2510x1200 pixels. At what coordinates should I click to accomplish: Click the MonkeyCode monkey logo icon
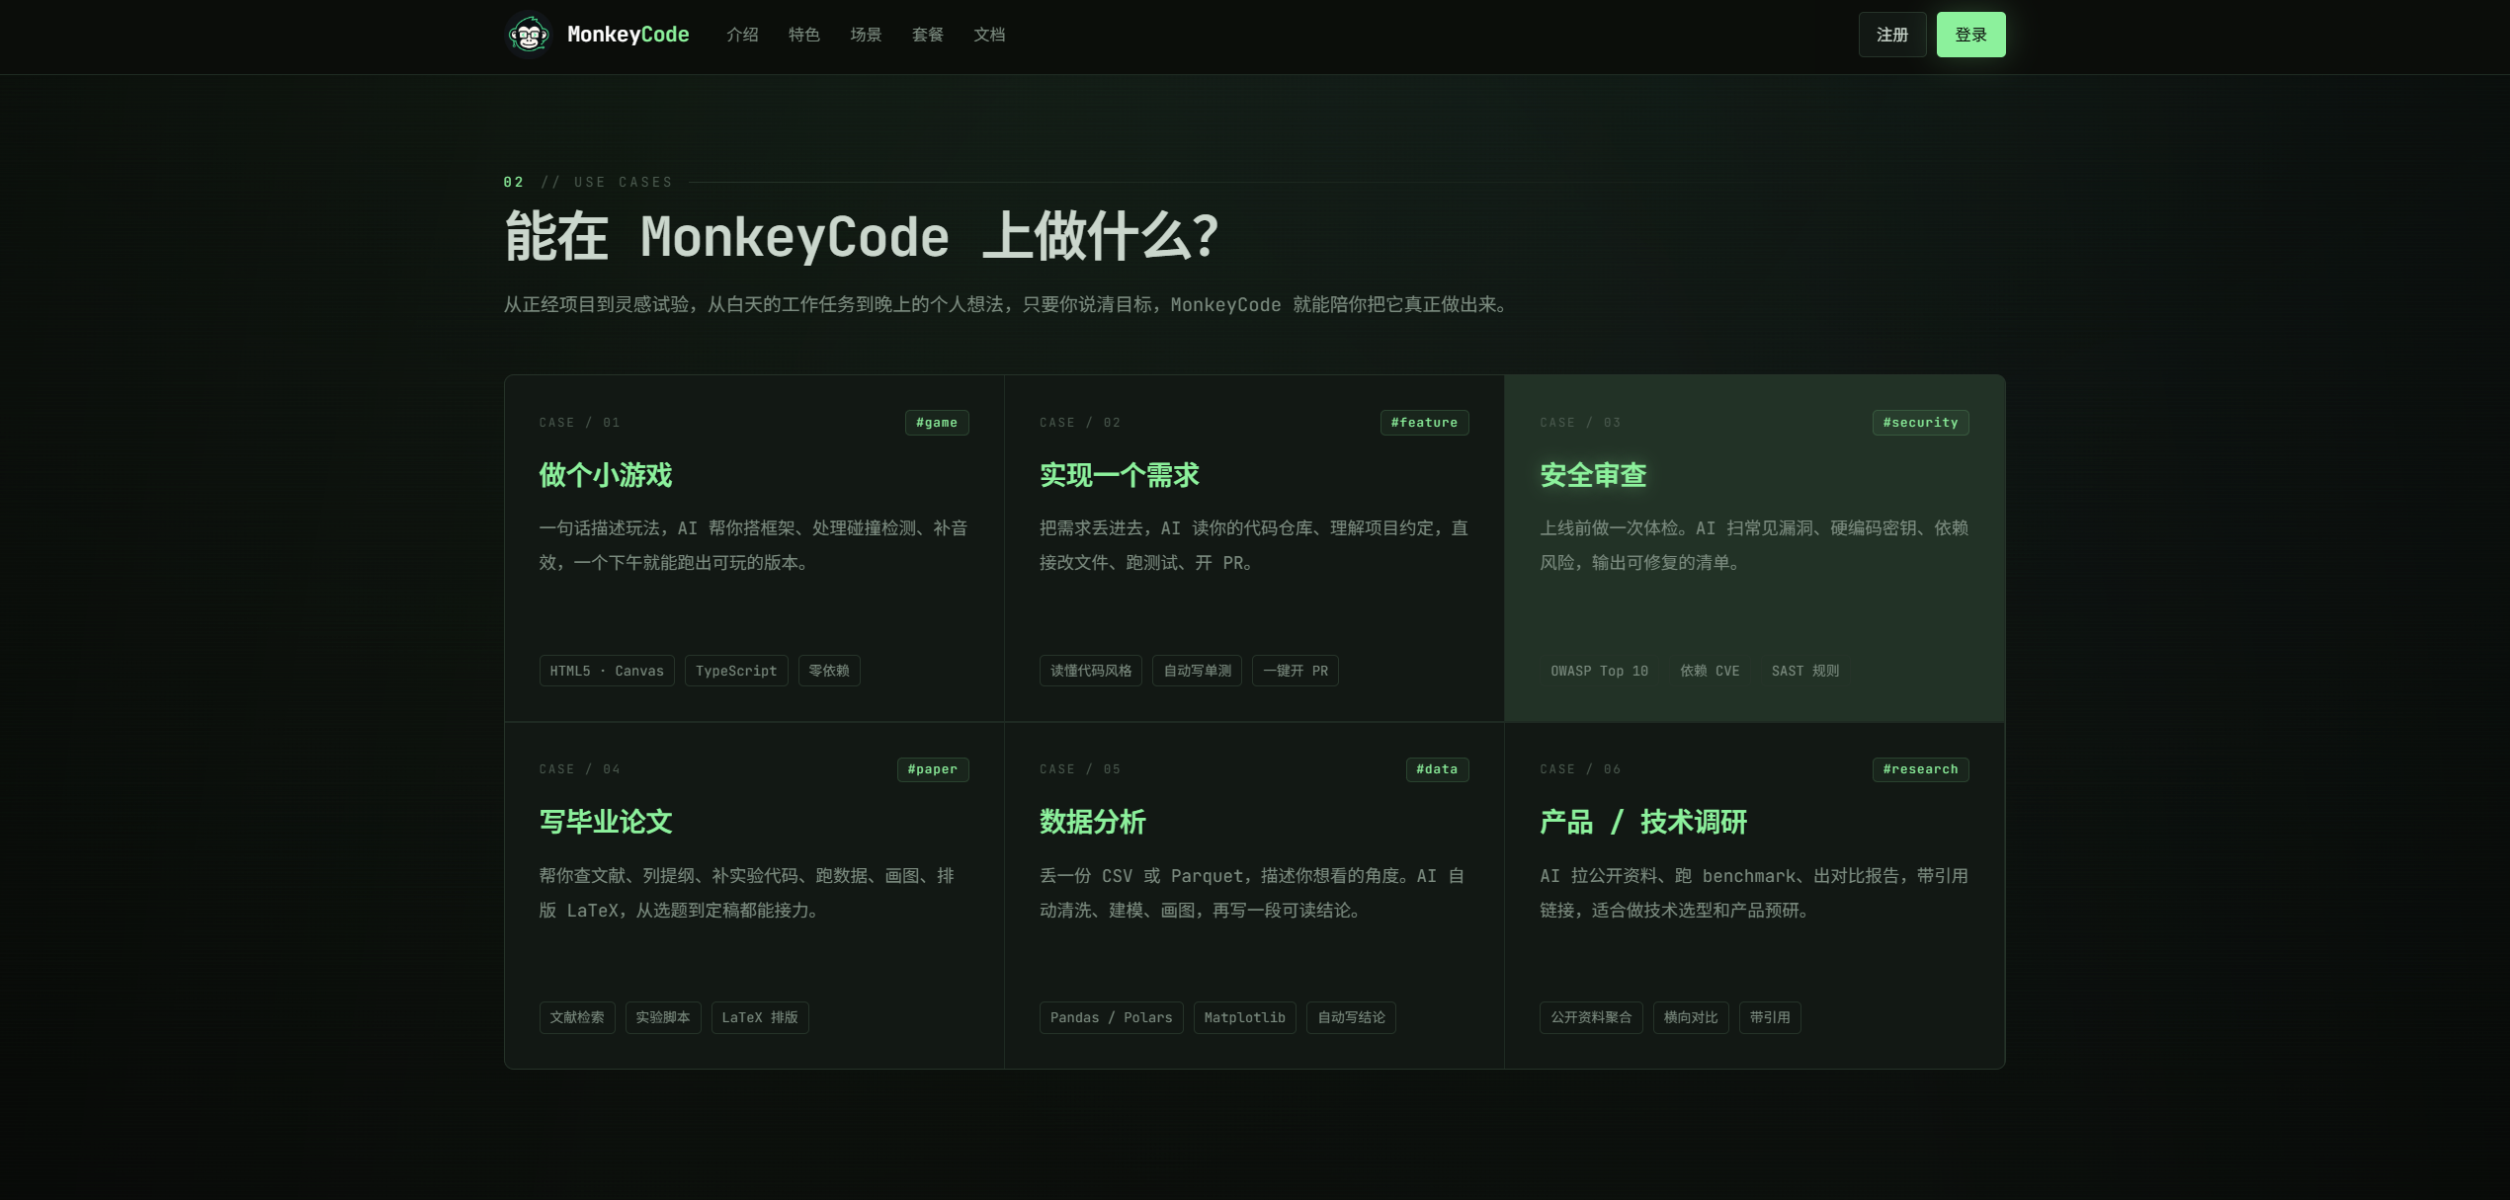[x=529, y=36]
